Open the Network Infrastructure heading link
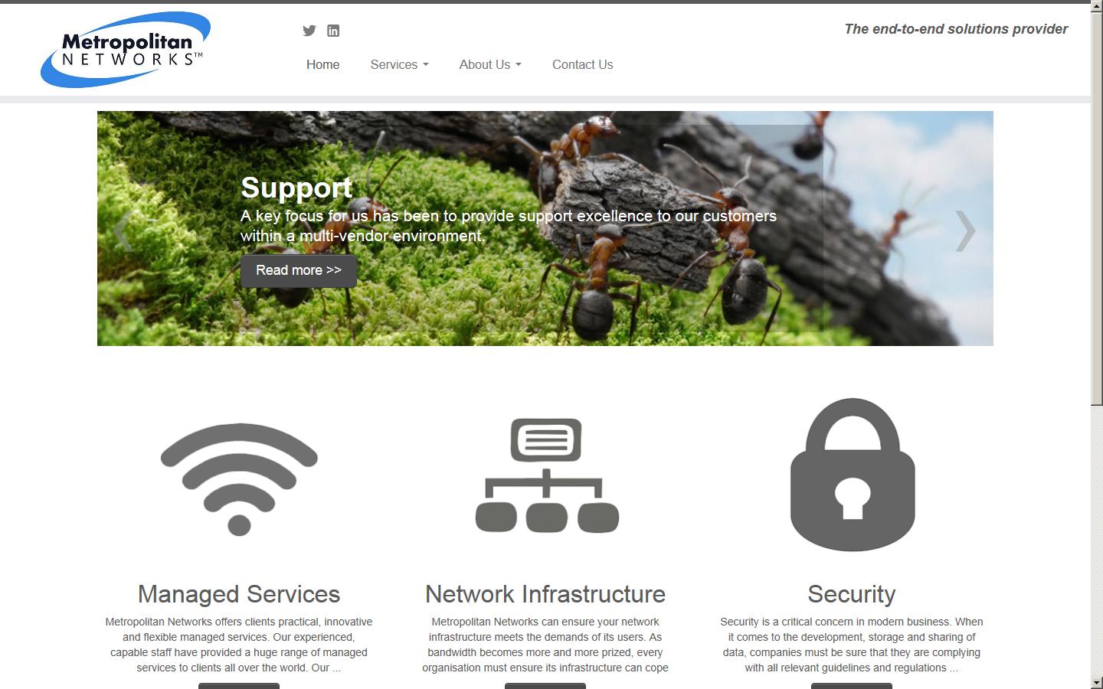 545,594
